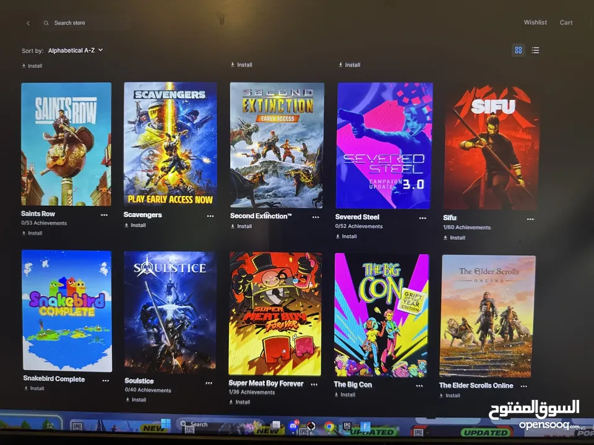The image size is (594, 445).
Task: Click the 0/52 Achievements text under Severed Steel
Action: (x=359, y=226)
